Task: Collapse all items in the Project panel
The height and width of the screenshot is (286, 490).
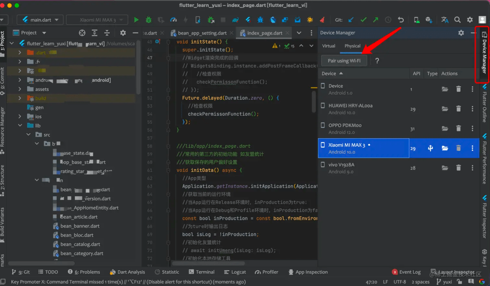Action: [107, 33]
